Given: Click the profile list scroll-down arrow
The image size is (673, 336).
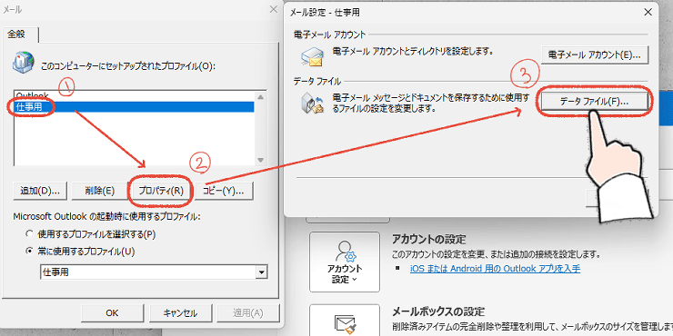Looking at the screenshot, I should (x=260, y=160).
